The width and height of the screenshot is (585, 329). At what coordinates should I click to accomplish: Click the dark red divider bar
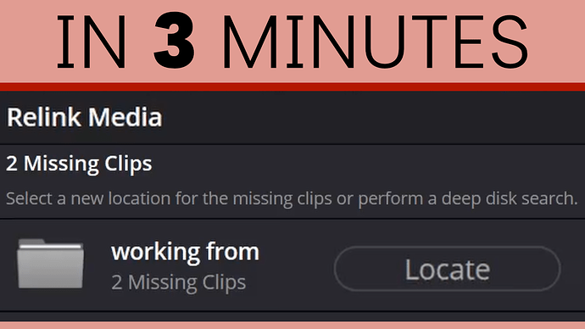pos(292,86)
